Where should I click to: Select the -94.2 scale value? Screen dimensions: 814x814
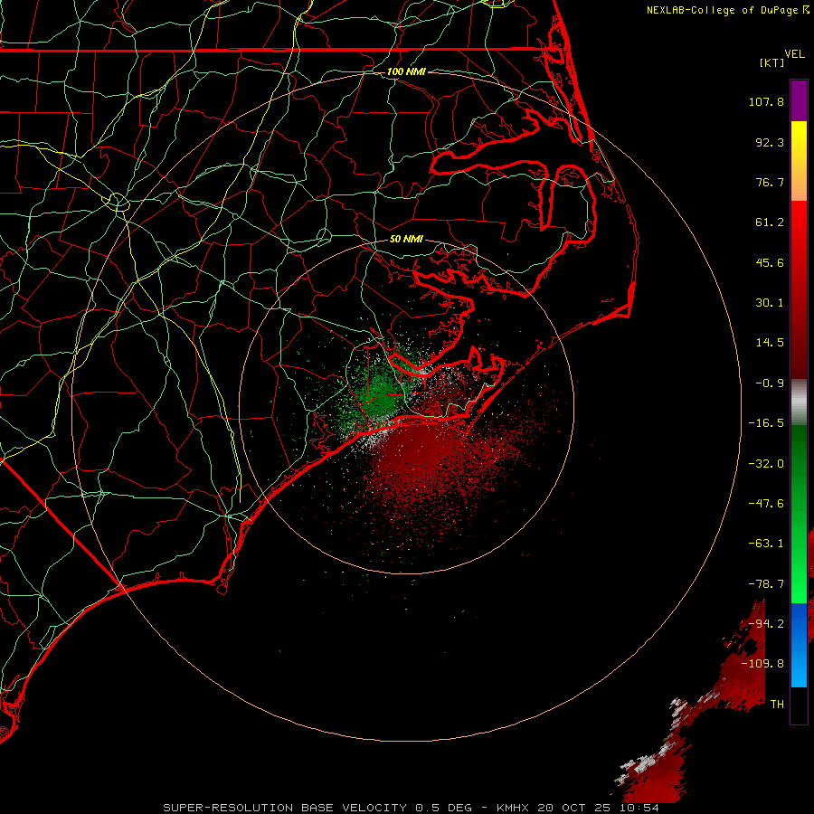766,623
